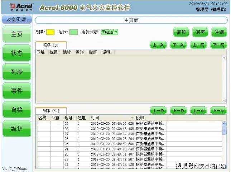231x172 pixels.
Task: Click timestamp 2019-03-20 09:48:39.688
Action: click(x=112, y=144)
